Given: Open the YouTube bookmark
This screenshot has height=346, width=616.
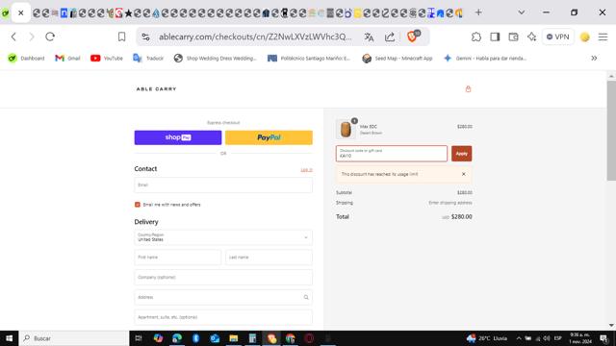Looking at the screenshot, I should 107,58.
